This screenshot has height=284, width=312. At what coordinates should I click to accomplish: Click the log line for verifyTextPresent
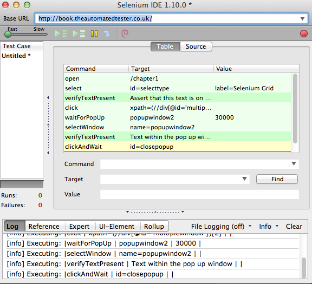(x=152, y=264)
